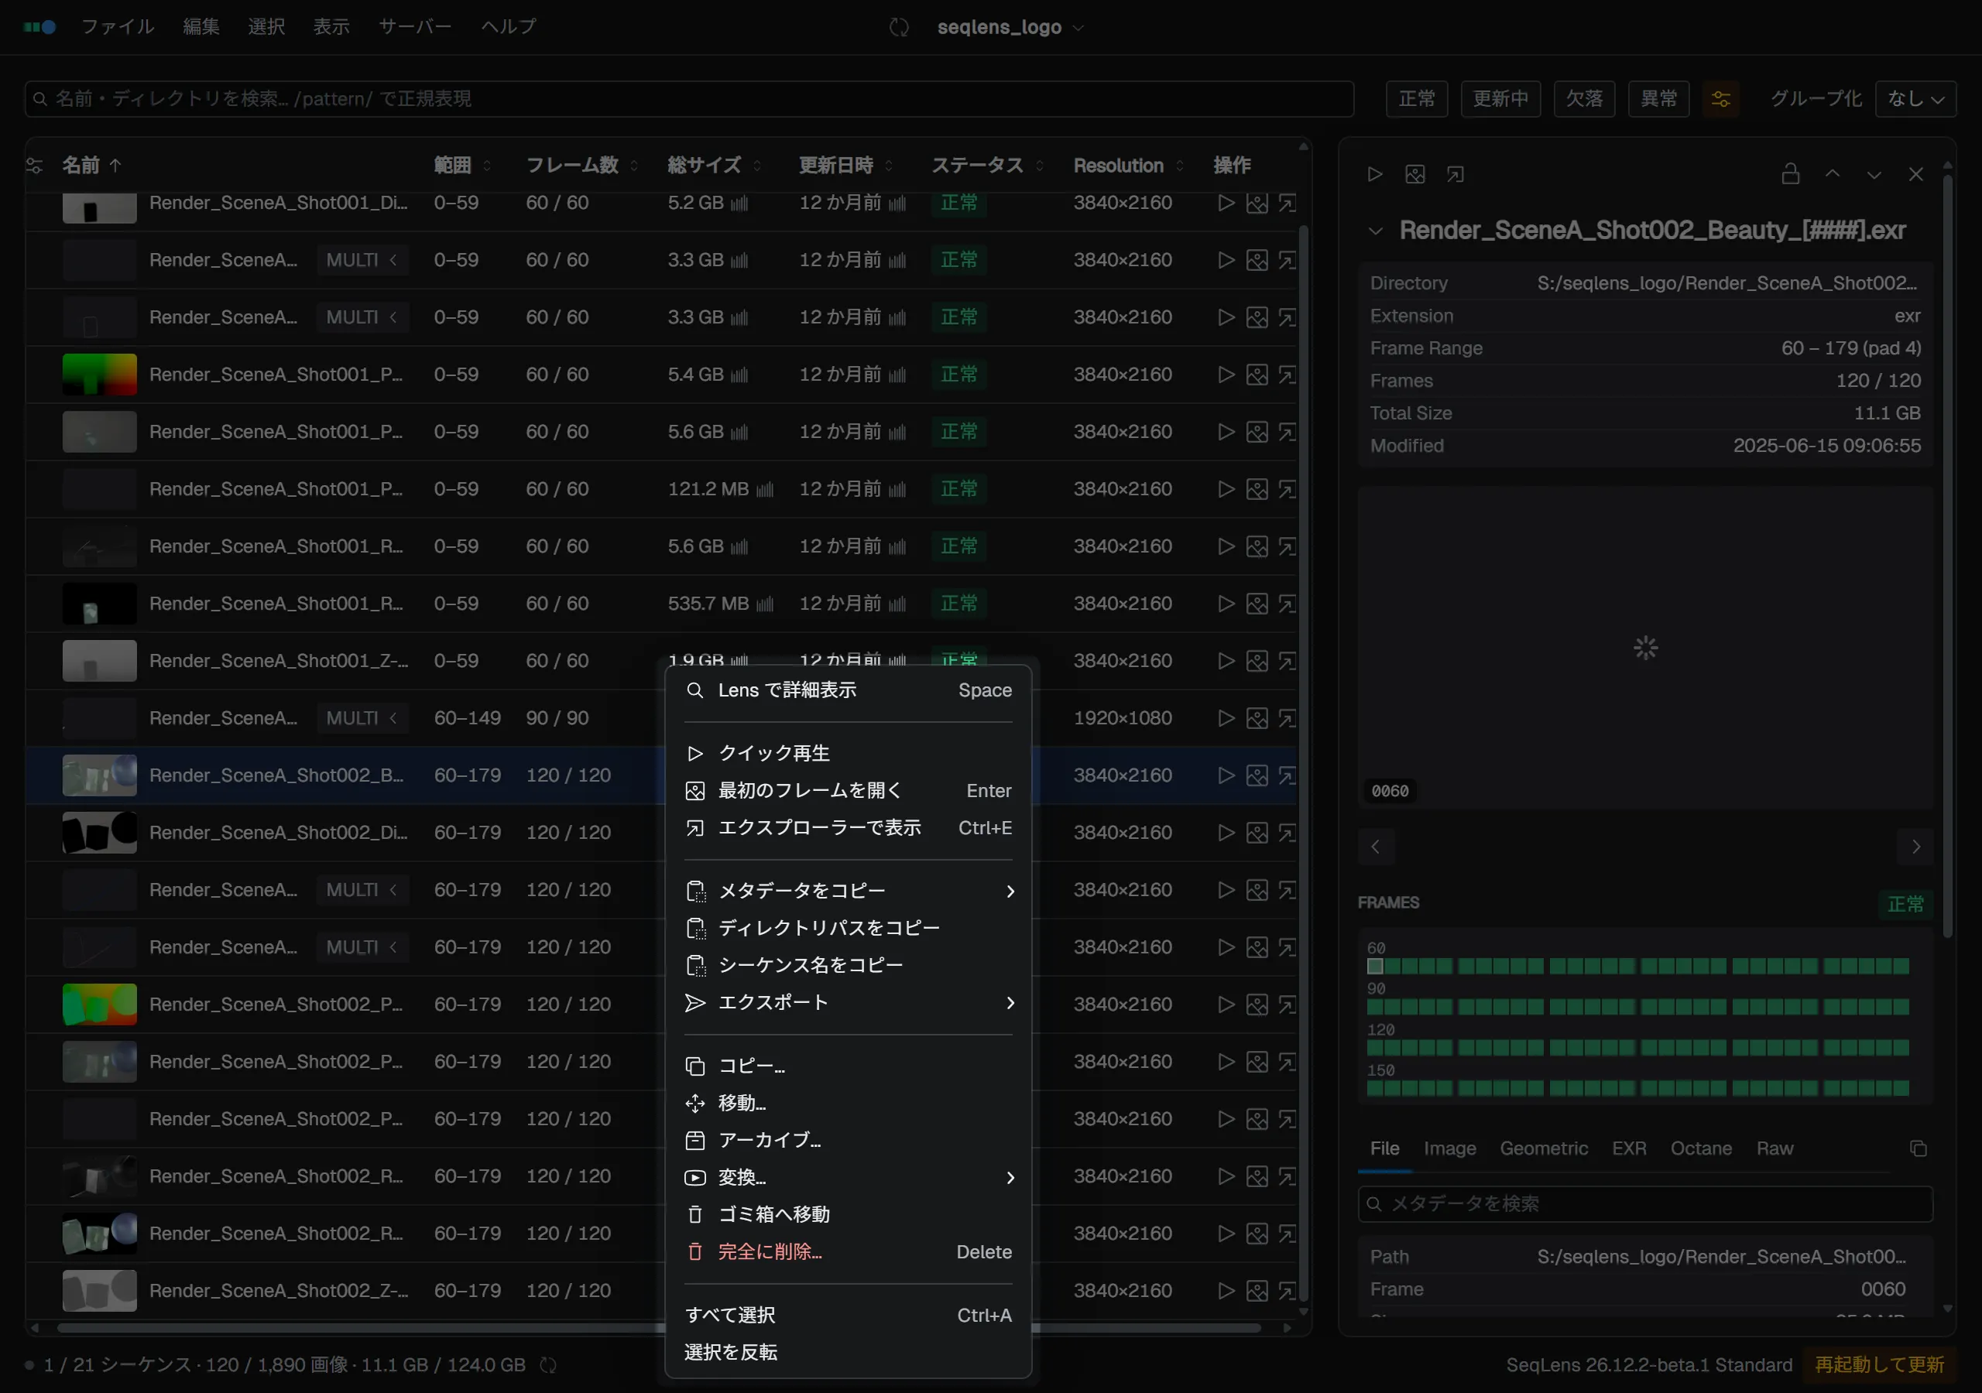Click the Shot002_P green thumbnail
Screen dimensions: 1982x1393
99,1005
